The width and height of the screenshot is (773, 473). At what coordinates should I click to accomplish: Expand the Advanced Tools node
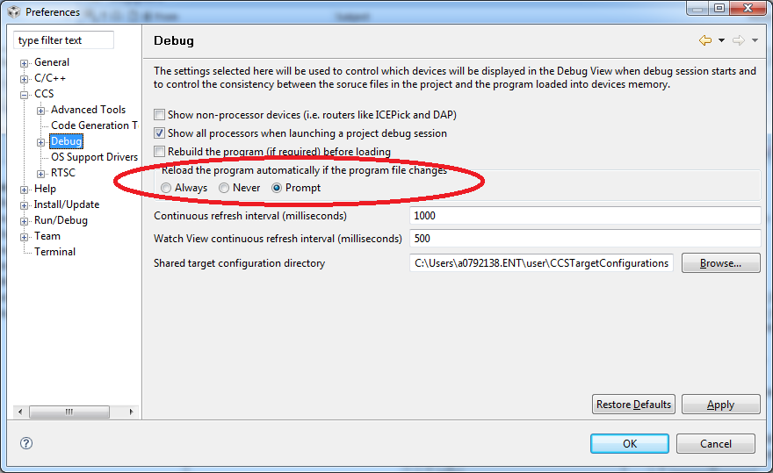(41, 111)
